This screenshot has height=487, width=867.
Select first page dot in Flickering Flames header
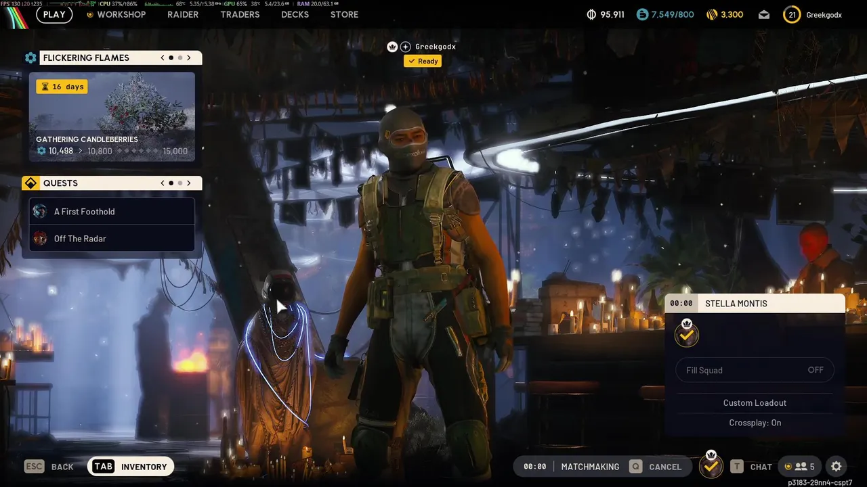pos(171,58)
